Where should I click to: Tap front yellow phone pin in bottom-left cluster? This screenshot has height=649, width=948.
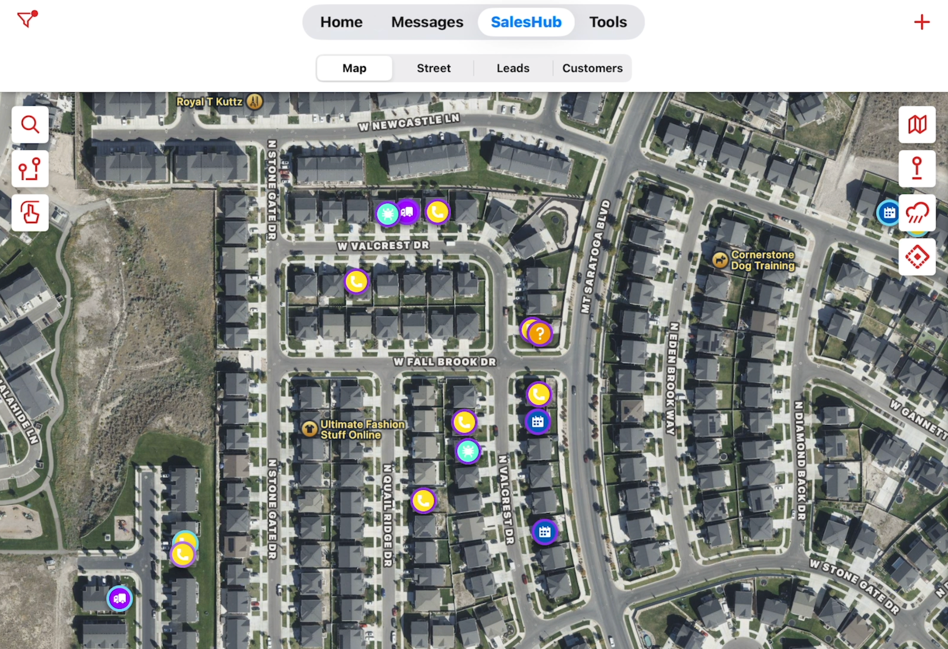(x=182, y=554)
